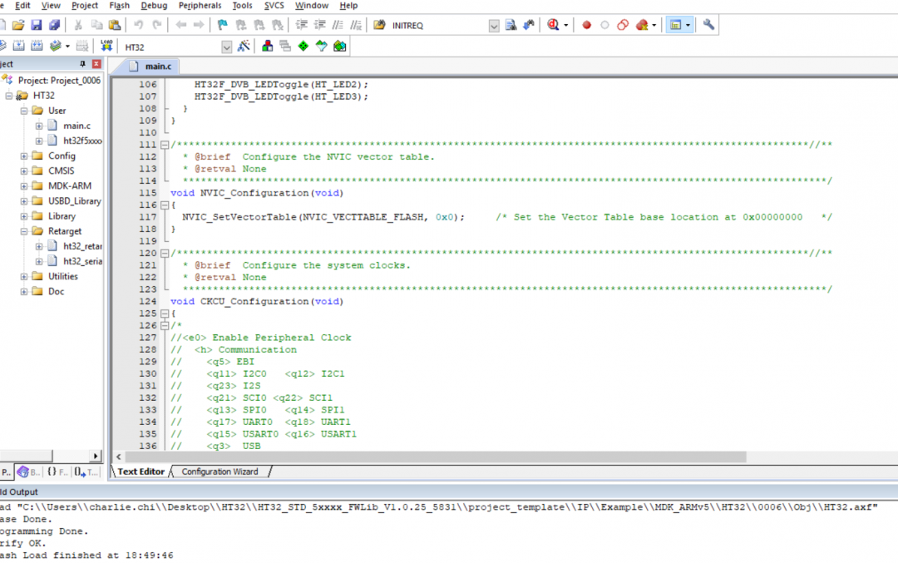Viewport: 898px width, 563px height.
Task: Open the SVCS menu
Action: click(274, 6)
